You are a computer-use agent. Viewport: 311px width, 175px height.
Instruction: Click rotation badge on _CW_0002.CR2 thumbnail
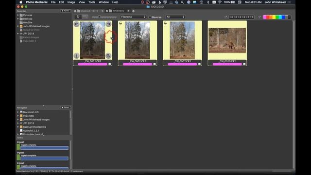(x=121, y=23)
